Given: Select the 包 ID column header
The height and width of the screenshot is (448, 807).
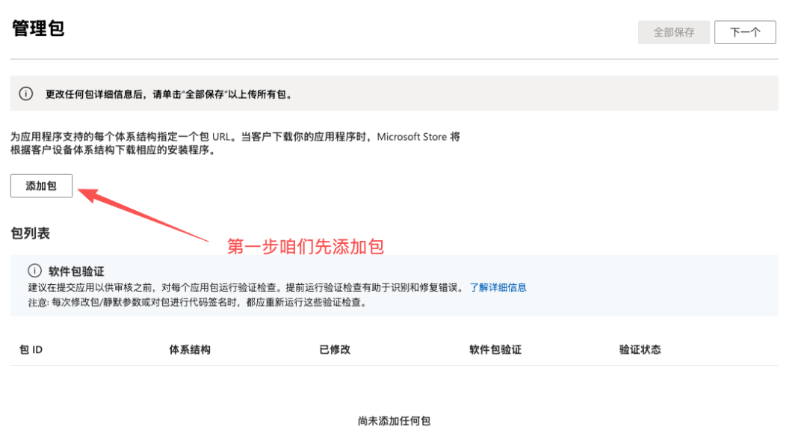Looking at the screenshot, I should click(31, 349).
